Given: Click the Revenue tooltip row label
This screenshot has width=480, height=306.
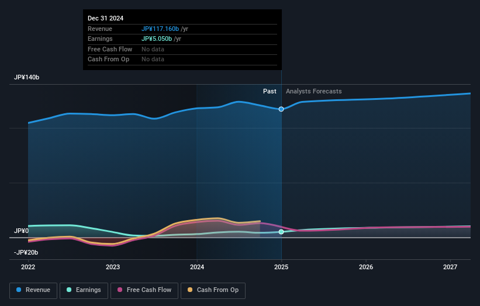Looking at the screenshot, I should [100, 29].
